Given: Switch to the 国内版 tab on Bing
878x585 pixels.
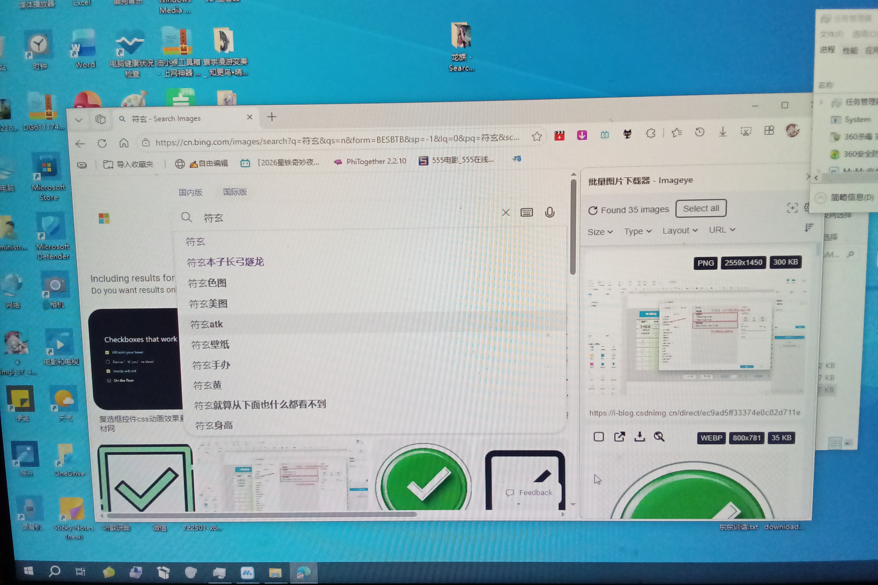Looking at the screenshot, I should click(x=191, y=192).
